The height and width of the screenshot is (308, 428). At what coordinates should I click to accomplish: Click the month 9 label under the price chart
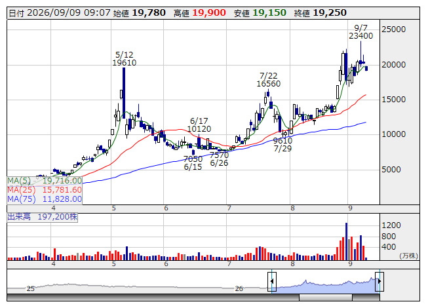[x=350, y=208]
